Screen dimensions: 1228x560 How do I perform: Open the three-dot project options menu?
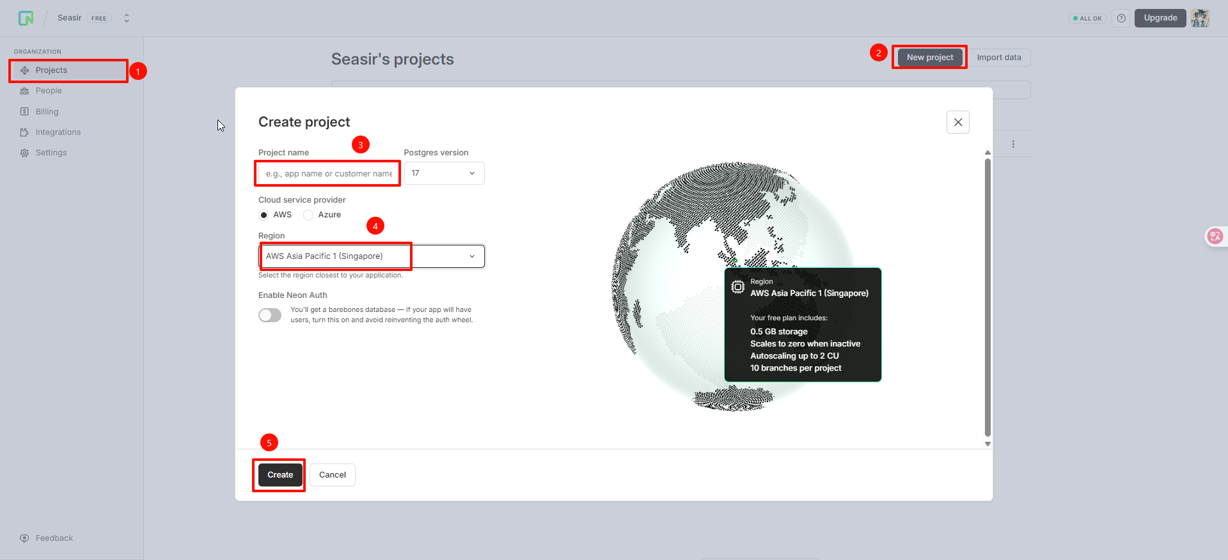1013,144
